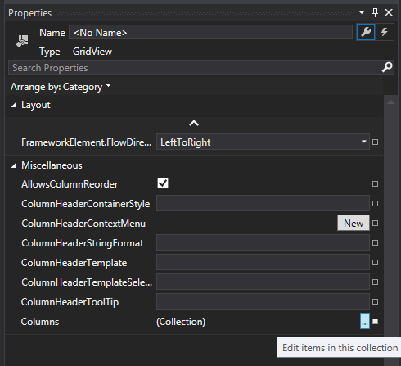
Task: Open ColumnHeaderTemplateSelector property marker
Action: coord(375,282)
